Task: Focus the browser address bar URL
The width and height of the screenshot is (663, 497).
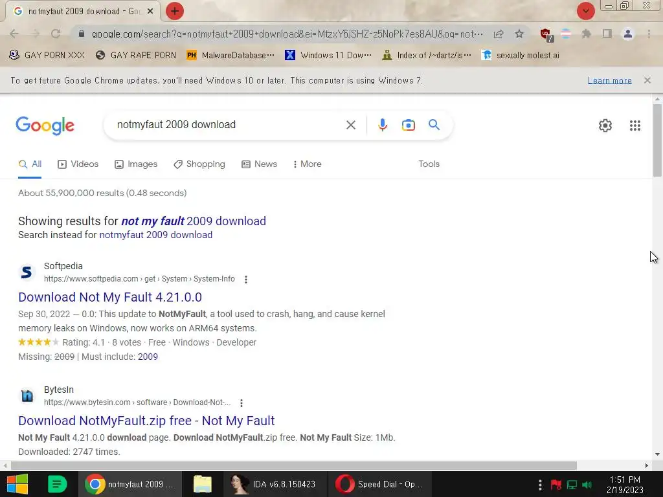Action: [287, 34]
